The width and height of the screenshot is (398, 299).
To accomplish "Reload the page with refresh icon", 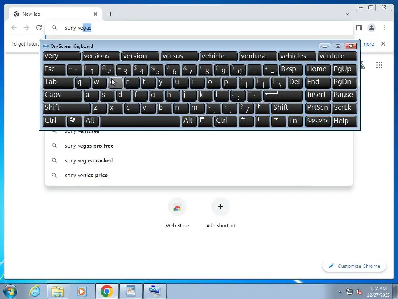I will pyautogui.click(x=39, y=28).
